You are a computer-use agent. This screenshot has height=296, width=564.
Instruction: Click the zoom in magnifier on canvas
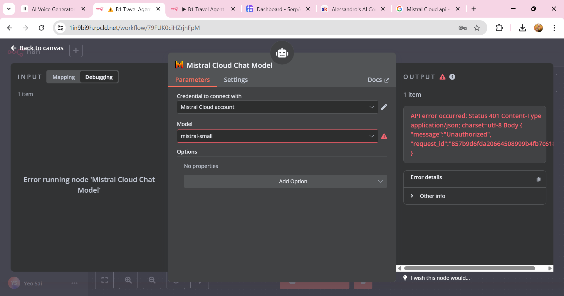click(x=128, y=280)
